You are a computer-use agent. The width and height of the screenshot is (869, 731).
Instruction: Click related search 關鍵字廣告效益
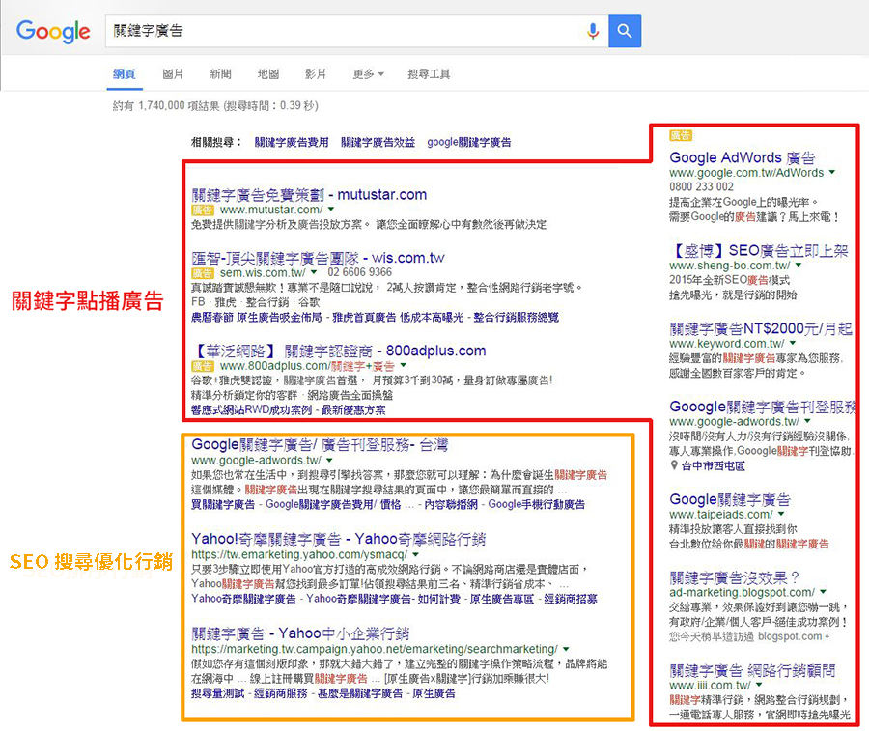(378, 142)
